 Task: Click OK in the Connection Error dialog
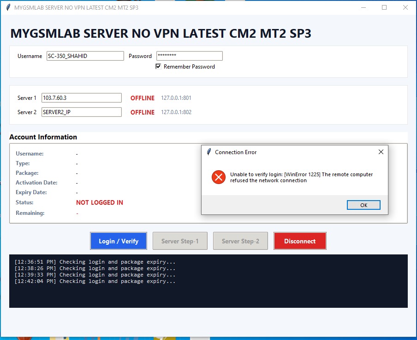363,205
